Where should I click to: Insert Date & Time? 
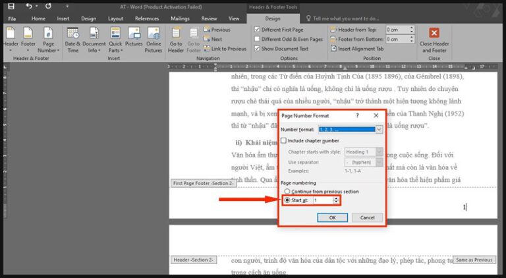pos(73,40)
